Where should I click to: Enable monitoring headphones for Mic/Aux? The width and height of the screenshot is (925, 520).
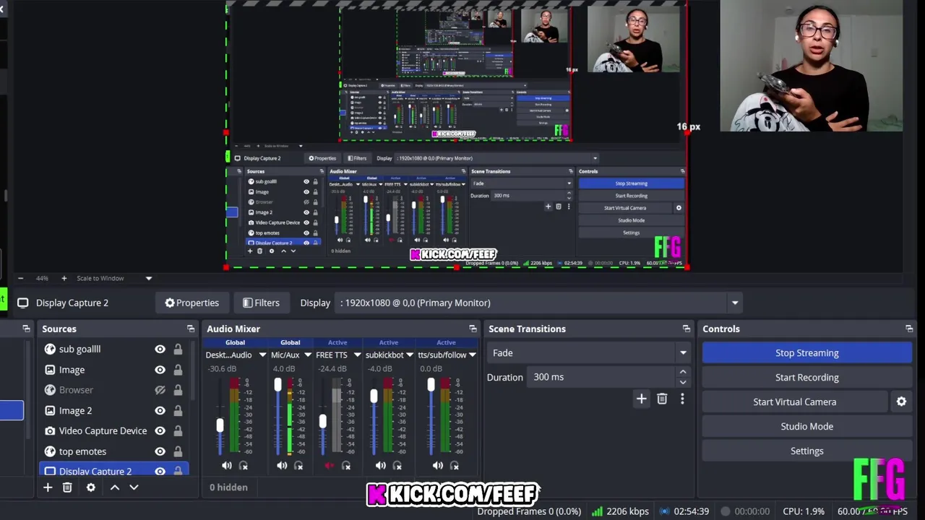click(298, 466)
